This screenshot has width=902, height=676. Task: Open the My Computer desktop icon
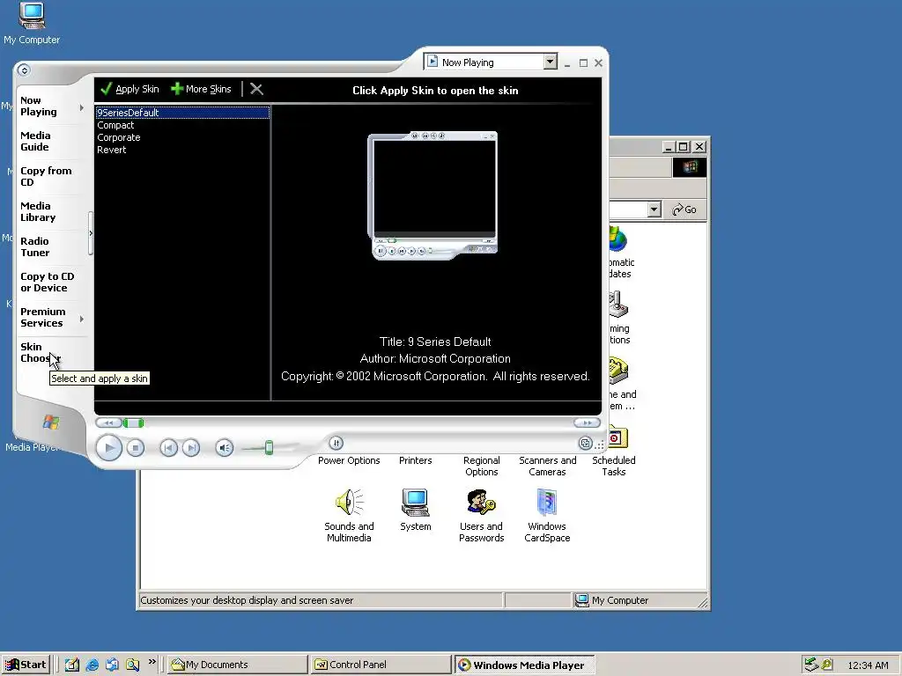(32, 24)
